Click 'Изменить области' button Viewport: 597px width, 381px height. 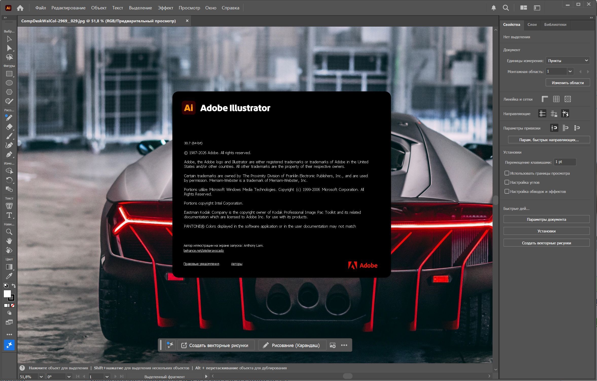pos(568,83)
